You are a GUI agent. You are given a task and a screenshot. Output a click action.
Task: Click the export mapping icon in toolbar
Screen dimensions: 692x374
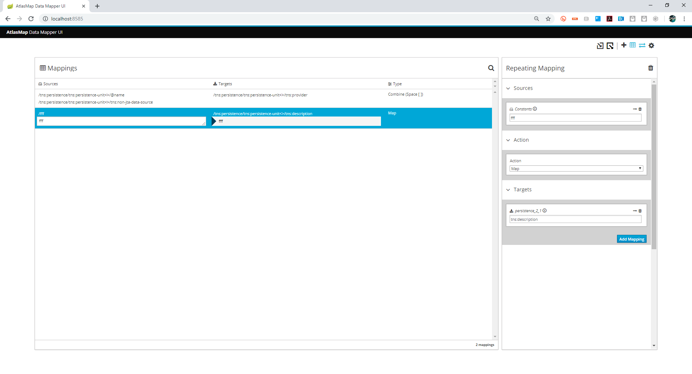click(x=610, y=46)
